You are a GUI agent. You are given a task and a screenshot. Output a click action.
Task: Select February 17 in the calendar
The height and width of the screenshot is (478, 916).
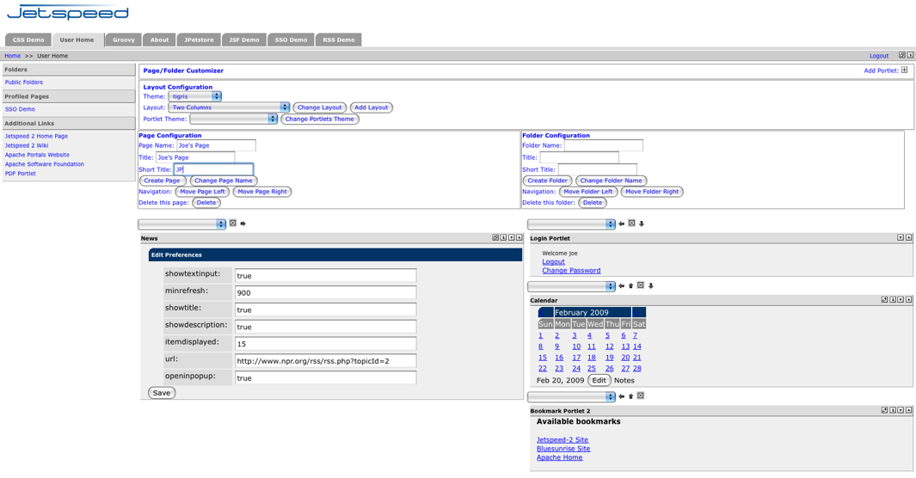(576, 358)
